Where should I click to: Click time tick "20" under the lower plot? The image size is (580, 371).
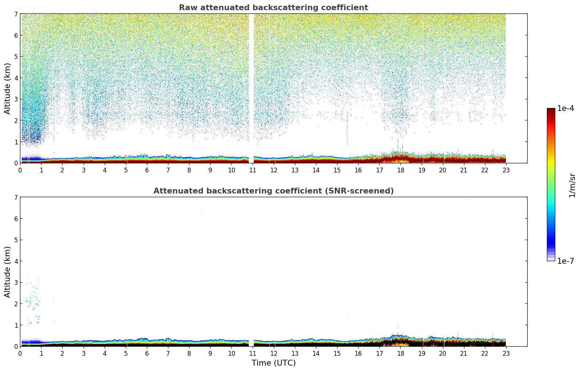[x=443, y=353]
